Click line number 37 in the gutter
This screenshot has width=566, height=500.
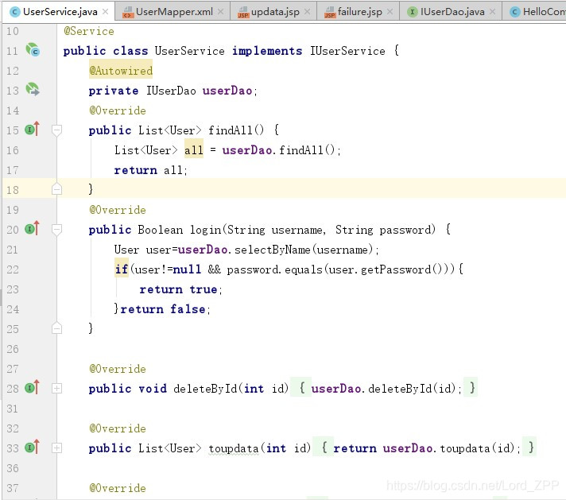pyautogui.click(x=12, y=488)
